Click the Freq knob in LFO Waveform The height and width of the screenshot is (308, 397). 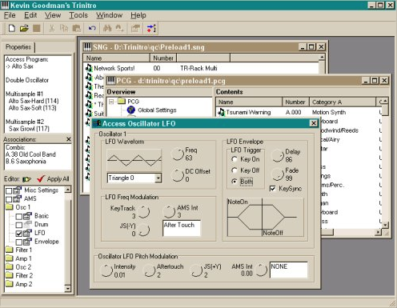(x=177, y=154)
